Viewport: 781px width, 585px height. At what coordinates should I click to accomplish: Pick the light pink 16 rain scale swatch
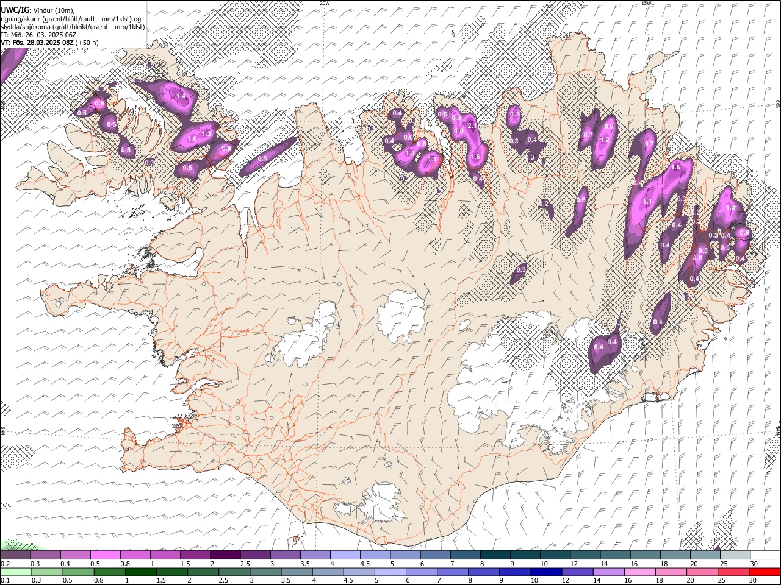639,572
